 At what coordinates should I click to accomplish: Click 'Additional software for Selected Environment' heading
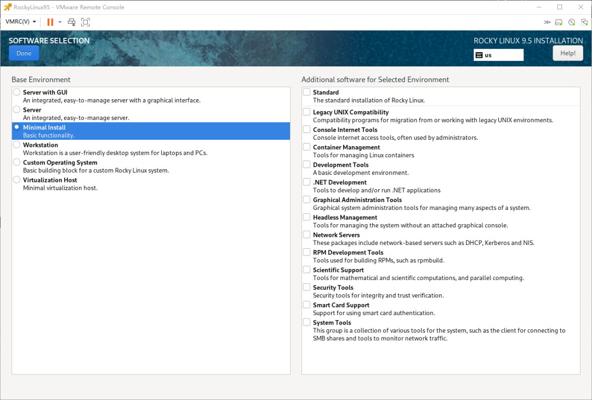pyautogui.click(x=375, y=79)
